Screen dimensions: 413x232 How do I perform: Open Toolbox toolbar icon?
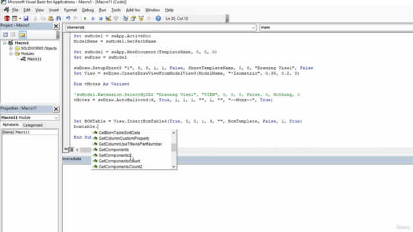click(149, 19)
